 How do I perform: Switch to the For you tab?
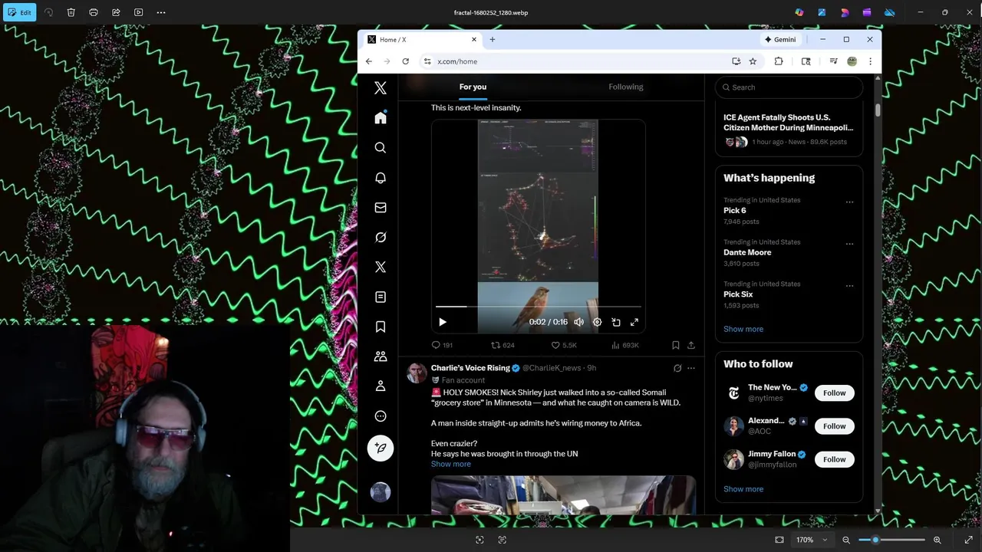[473, 87]
